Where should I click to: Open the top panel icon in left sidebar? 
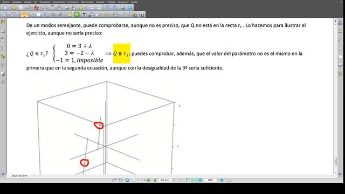click(x=3, y=22)
